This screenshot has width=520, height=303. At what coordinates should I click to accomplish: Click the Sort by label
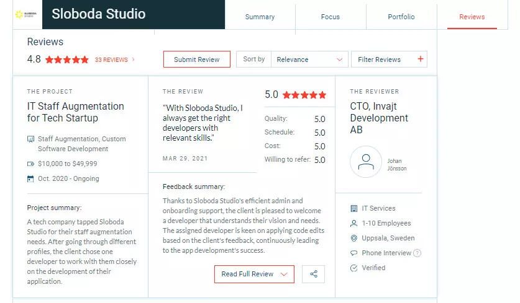pyautogui.click(x=253, y=59)
